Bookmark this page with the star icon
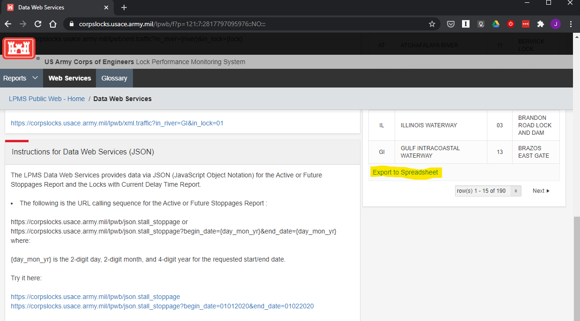Screen dimensions: 580x321 [x=432, y=24]
